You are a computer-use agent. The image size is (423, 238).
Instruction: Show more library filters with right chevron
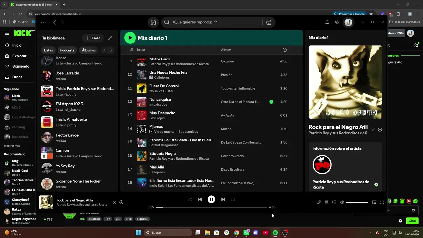[x=111, y=50]
